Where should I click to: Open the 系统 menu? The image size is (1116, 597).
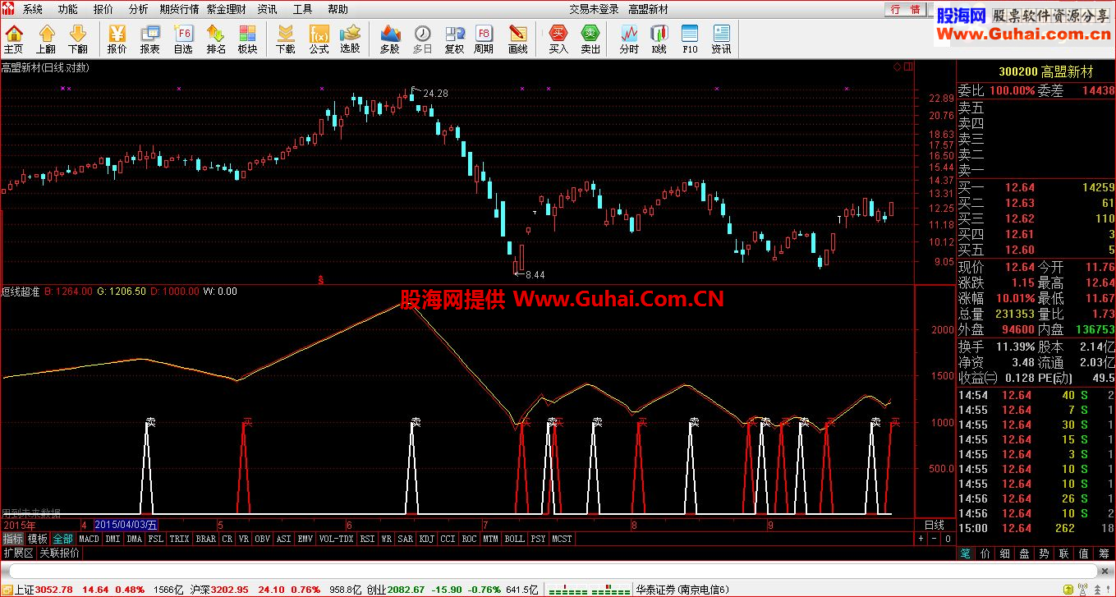click(x=33, y=9)
